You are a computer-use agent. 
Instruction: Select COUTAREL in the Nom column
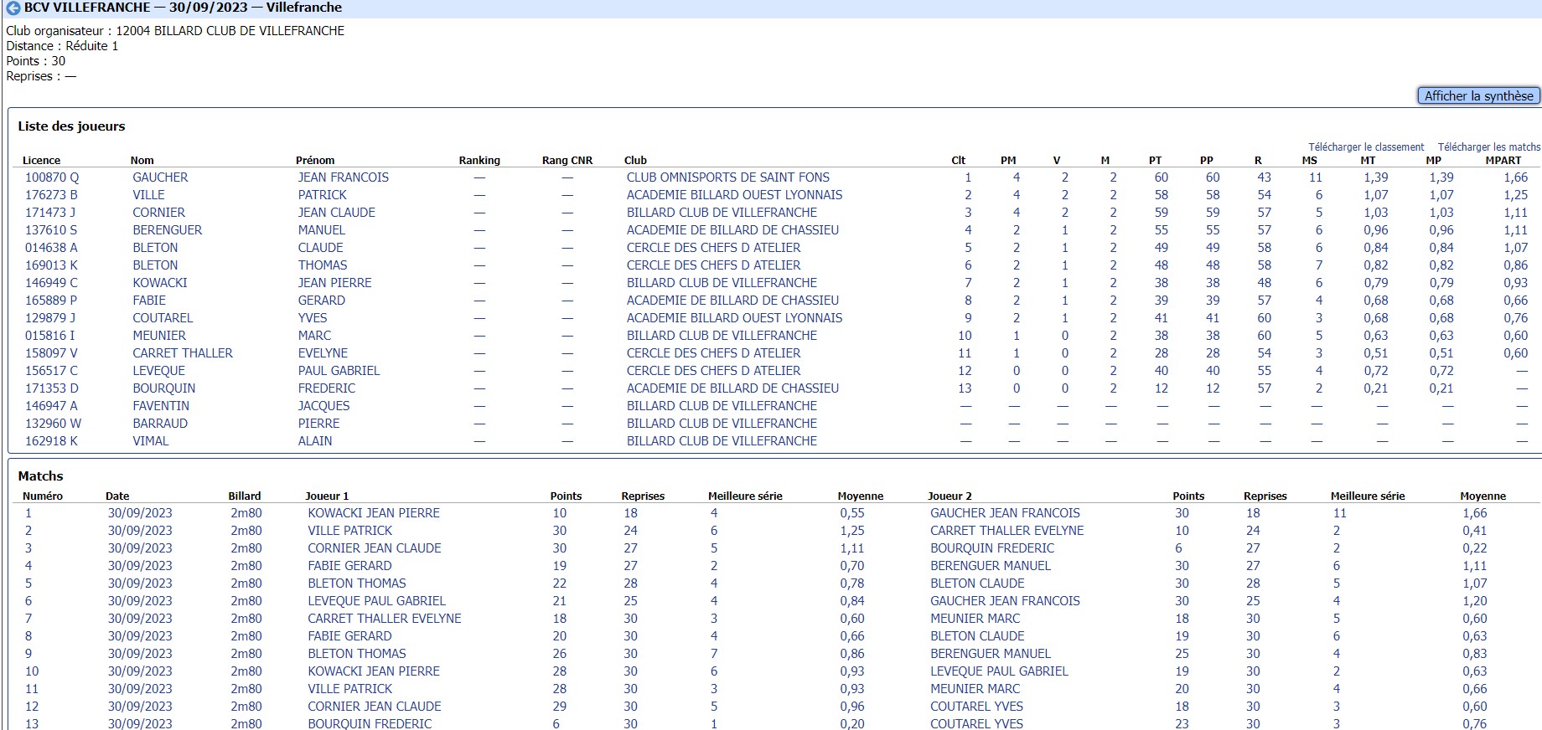[x=163, y=318]
